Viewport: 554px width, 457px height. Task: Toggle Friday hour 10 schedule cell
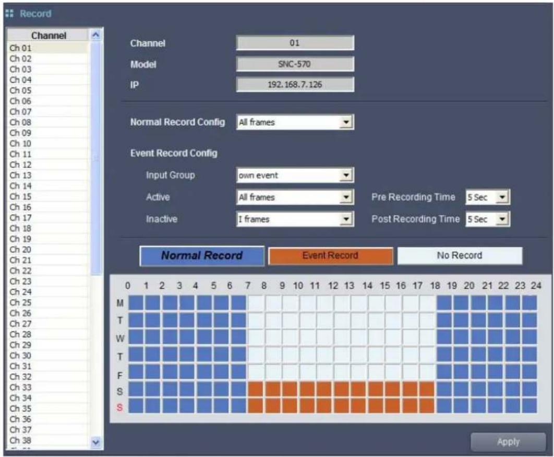click(x=307, y=371)
